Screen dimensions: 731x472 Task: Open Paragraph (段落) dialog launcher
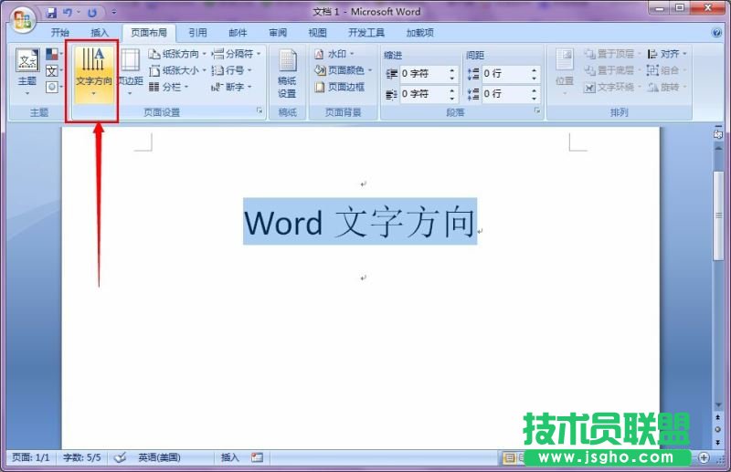tap(537, 110)
